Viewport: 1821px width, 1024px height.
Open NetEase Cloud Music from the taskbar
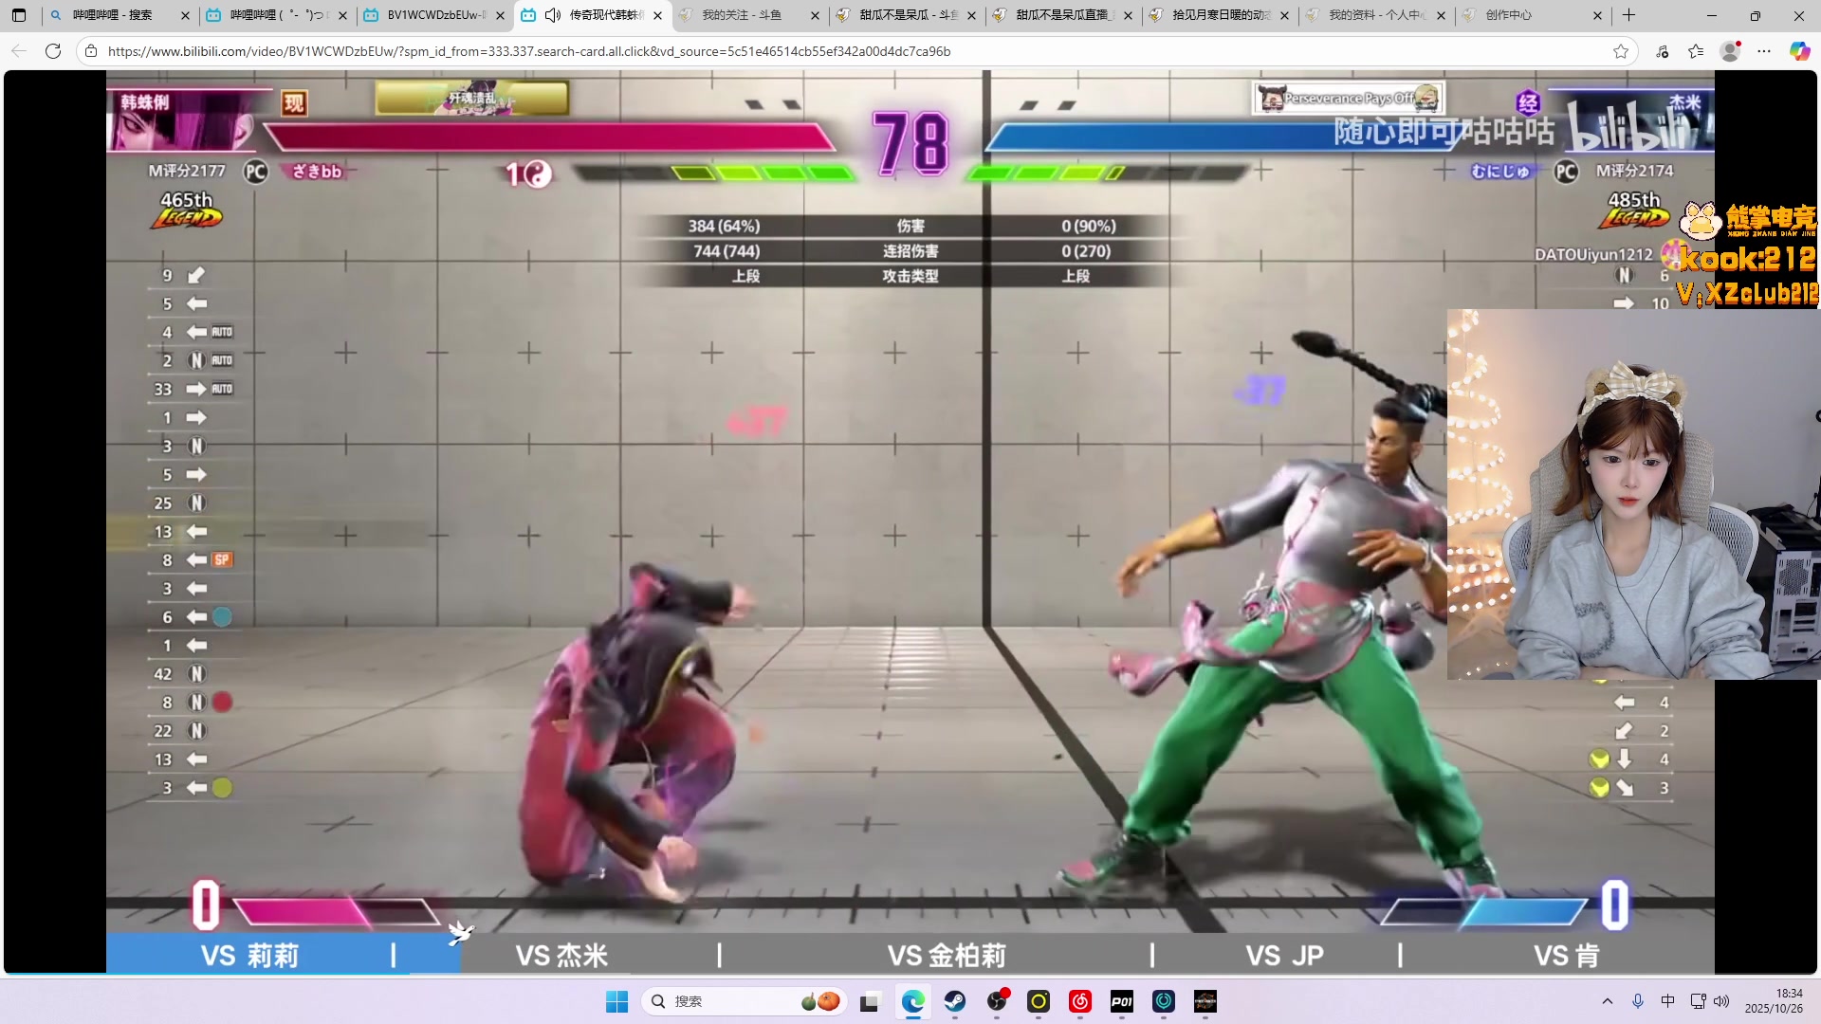pyautogui.click(x=1078, y=1002)
